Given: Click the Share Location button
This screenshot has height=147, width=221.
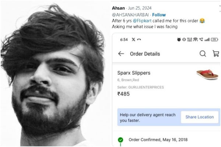Looking at the screenshot, I should [199, 117].
